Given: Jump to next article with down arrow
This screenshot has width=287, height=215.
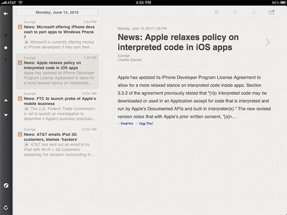Looking at the screenshot, I should pos(6,115).
